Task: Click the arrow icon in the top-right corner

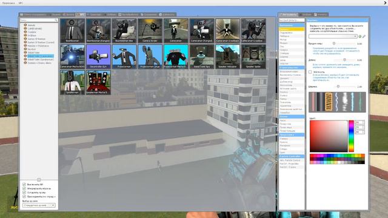Action: (385, 2)
